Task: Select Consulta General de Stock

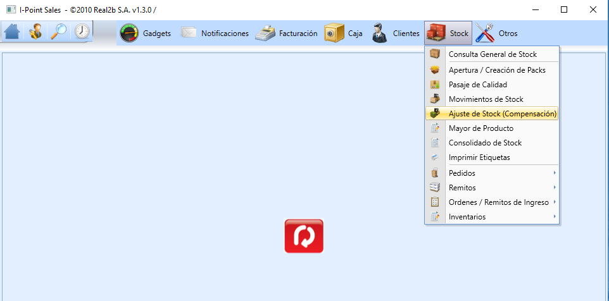Action: [x=492, y=54]
